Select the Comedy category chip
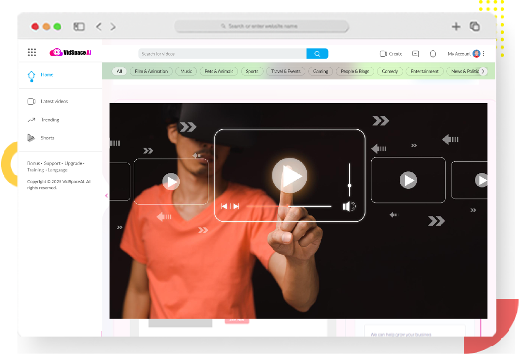Image resolution: width=520 pixels, height=354 pixels. [x=390, y=71]
